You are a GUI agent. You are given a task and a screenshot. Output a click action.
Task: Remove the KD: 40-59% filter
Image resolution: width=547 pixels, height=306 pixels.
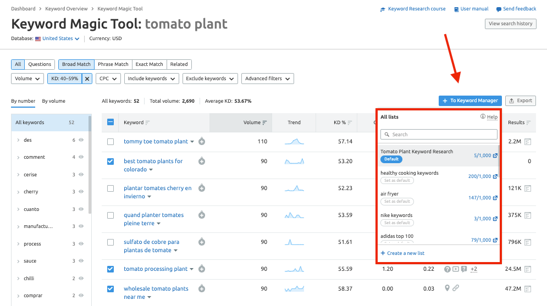(x=87, y=79)
